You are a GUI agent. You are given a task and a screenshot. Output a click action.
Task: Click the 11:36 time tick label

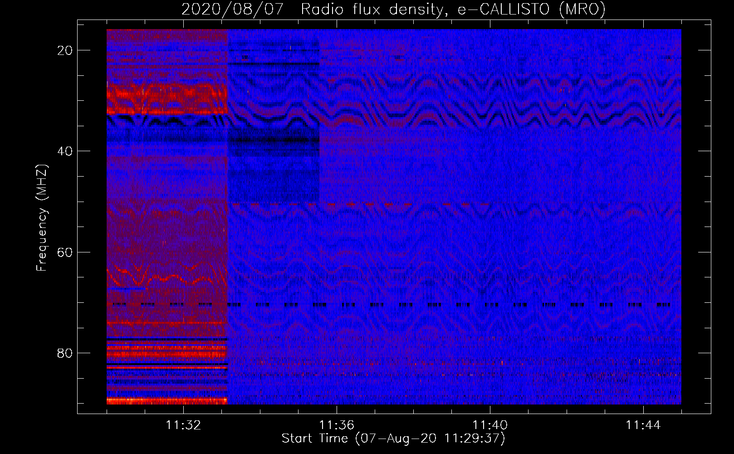tap(337, 425)
